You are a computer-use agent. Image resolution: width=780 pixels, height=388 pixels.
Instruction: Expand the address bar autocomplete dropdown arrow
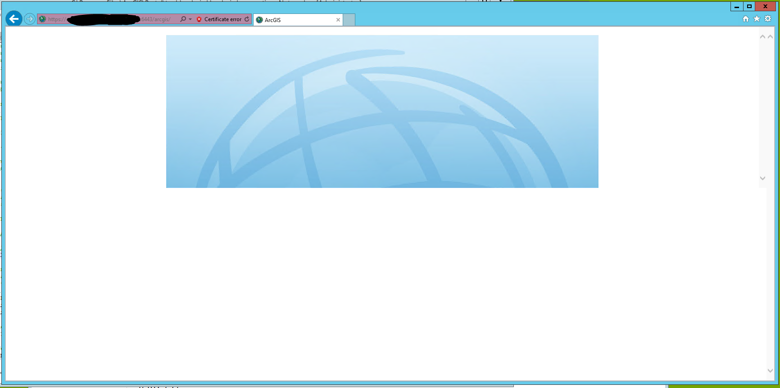190,19
